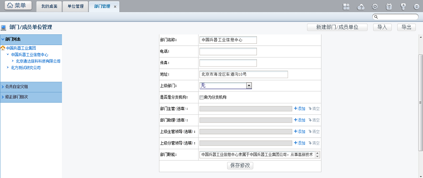The image size is (423, 178).
Task: Open the settings gear icon
Action: click(x=375, y=7)
